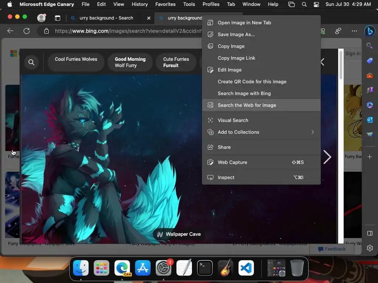The width and height of the screenshot is (378, 283).
Task: Open Launchpad from the Dock
Action: [102, 268]
